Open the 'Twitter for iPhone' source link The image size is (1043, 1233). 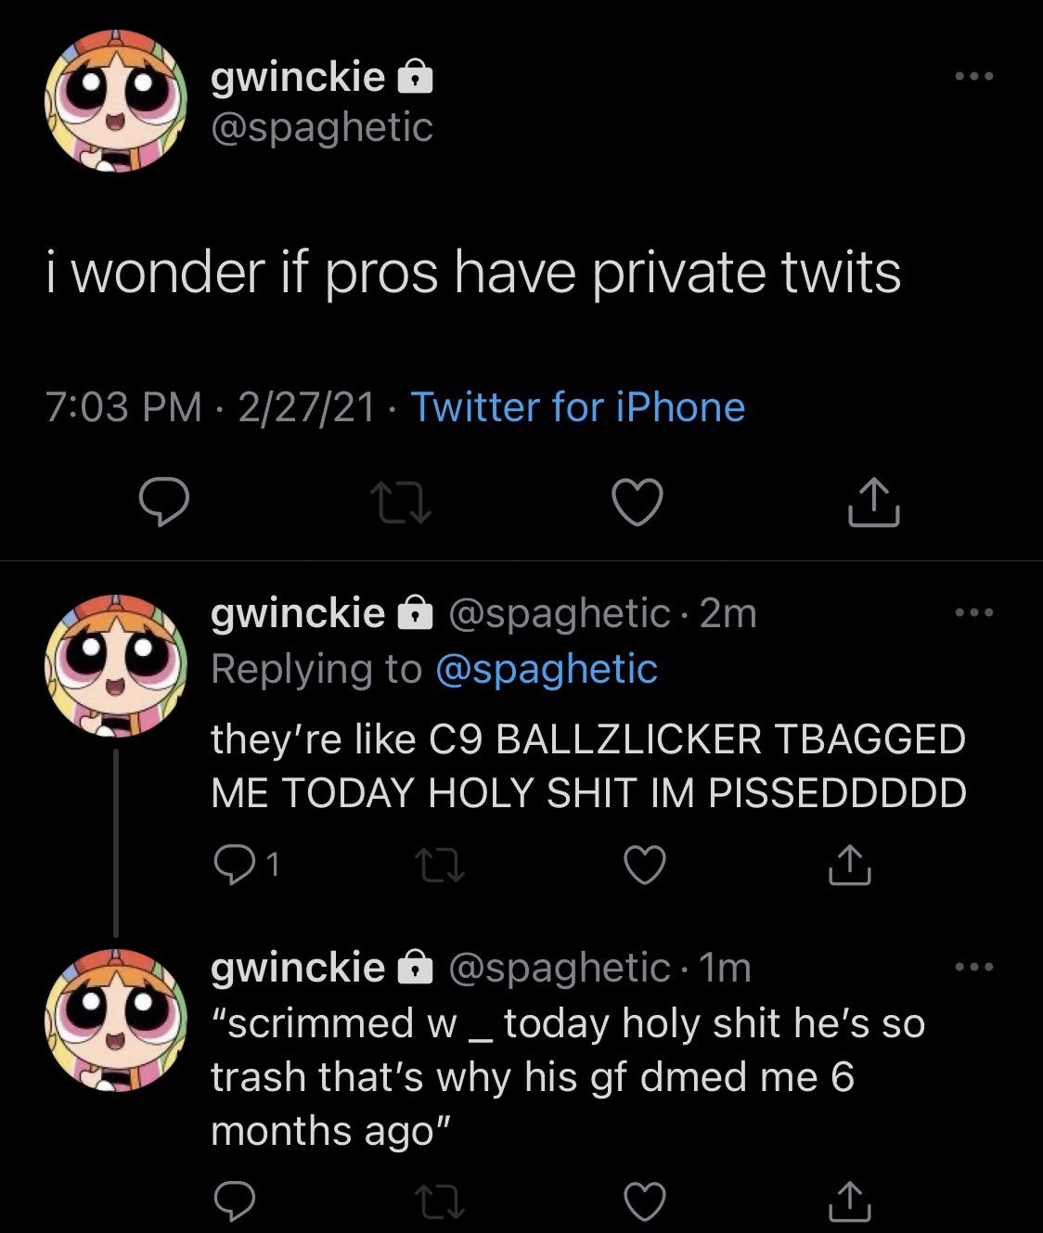coord(577,407)
